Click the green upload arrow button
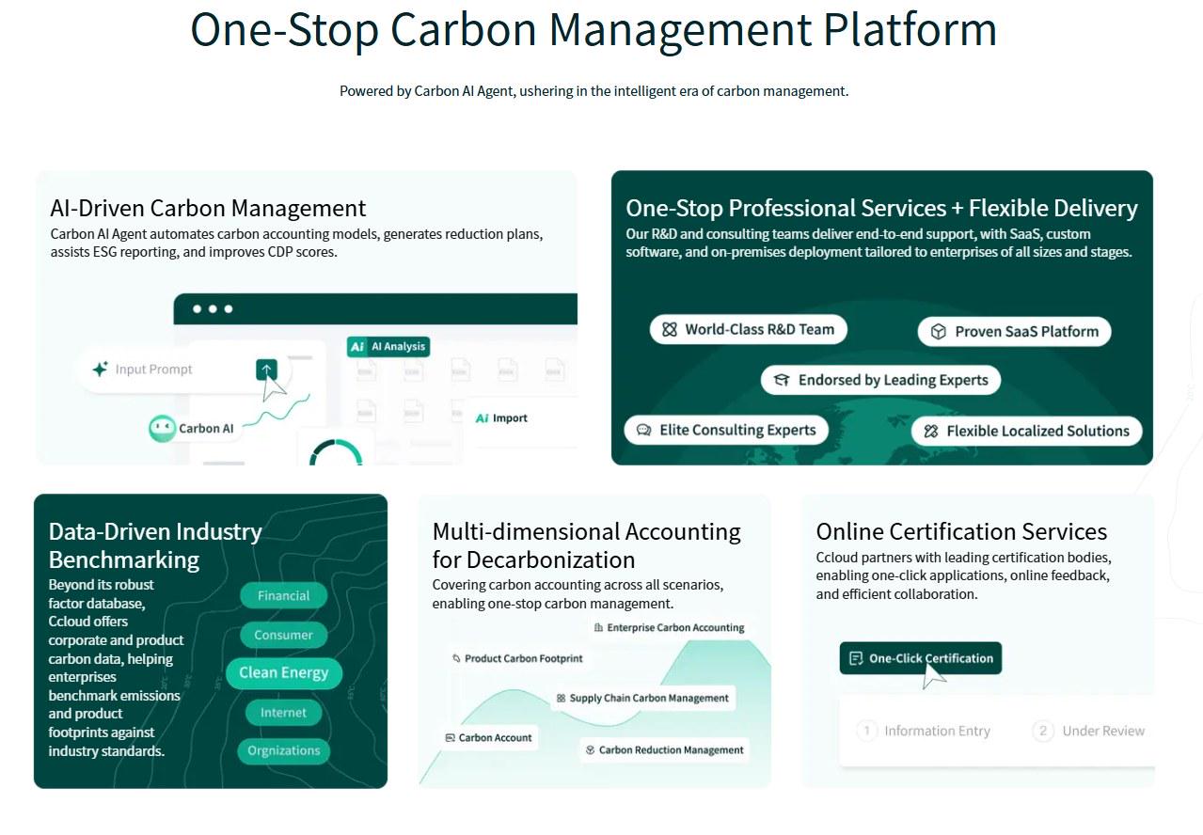1203x835 pixels. pyautogui.click(x=266, y=370)
